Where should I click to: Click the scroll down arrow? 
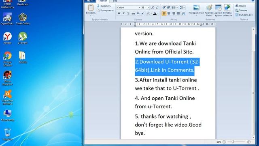point(253,137)
